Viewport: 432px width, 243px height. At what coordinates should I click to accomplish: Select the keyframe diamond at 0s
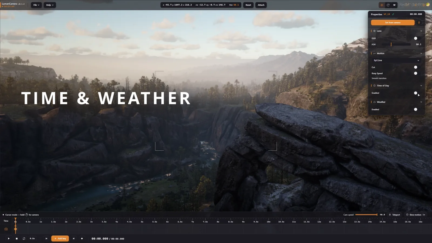(15, 229)
